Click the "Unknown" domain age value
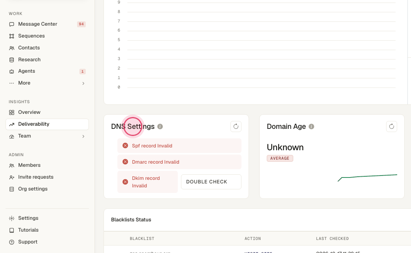The width and height of the screenshot is (411, 253). click(285, 147)
